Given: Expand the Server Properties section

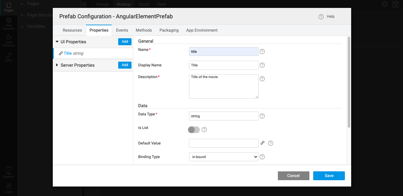Looking at the screenshot, I should [x=57, y=65].
